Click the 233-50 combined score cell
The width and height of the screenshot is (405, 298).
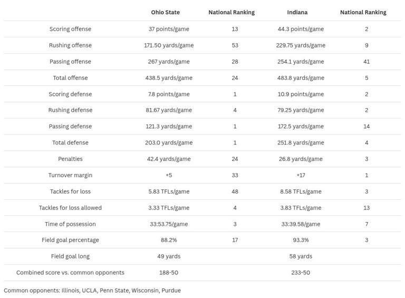(301, 273)
